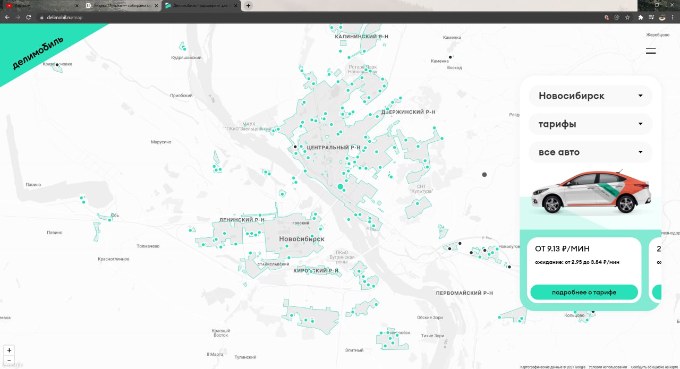The image size is (680, 369).
Task: Click the Марусино map label
Action: pos(161,142)
